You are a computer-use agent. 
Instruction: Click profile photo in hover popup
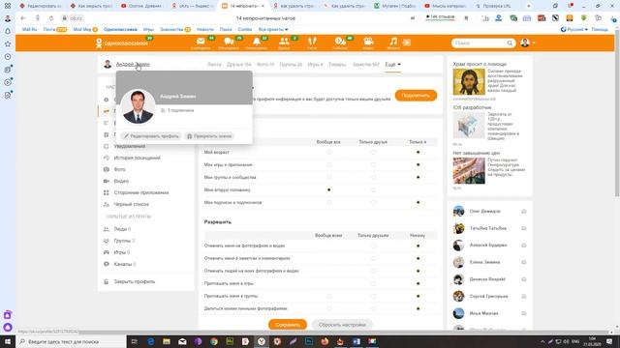point(138,106)
